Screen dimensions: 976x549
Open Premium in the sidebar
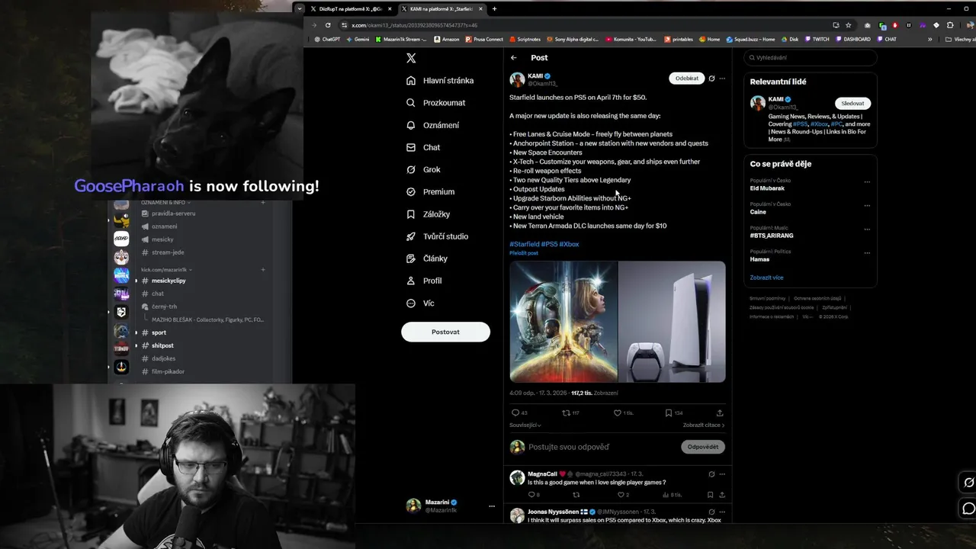430,191
